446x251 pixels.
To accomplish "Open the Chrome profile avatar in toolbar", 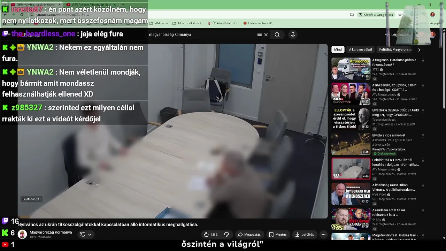I will click(432, 15).
